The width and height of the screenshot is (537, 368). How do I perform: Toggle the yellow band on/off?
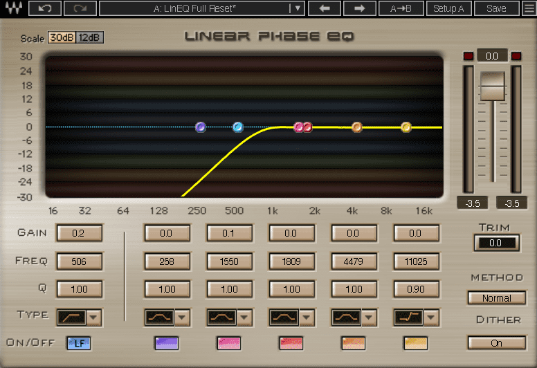(x=416, y=343)
